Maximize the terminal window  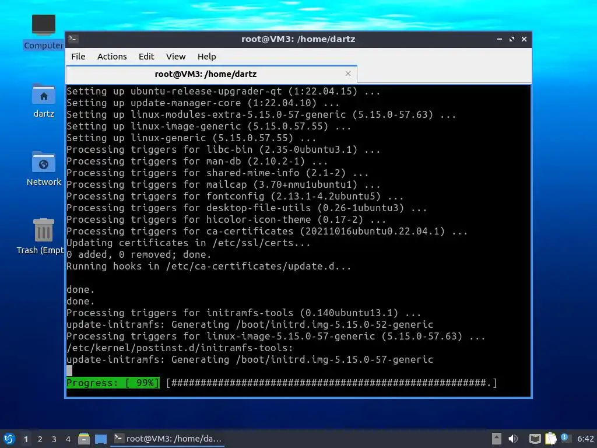coord(512,39)
